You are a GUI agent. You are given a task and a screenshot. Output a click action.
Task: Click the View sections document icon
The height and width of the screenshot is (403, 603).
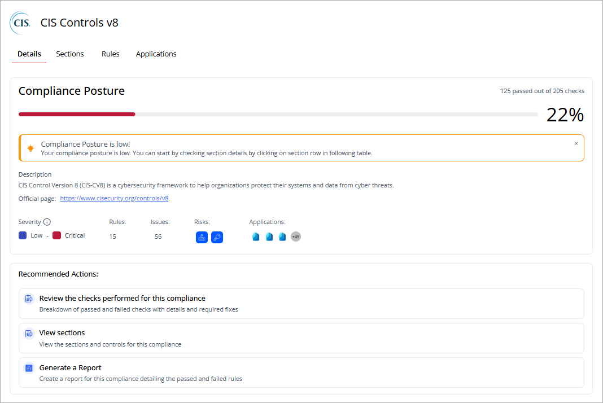29,334
